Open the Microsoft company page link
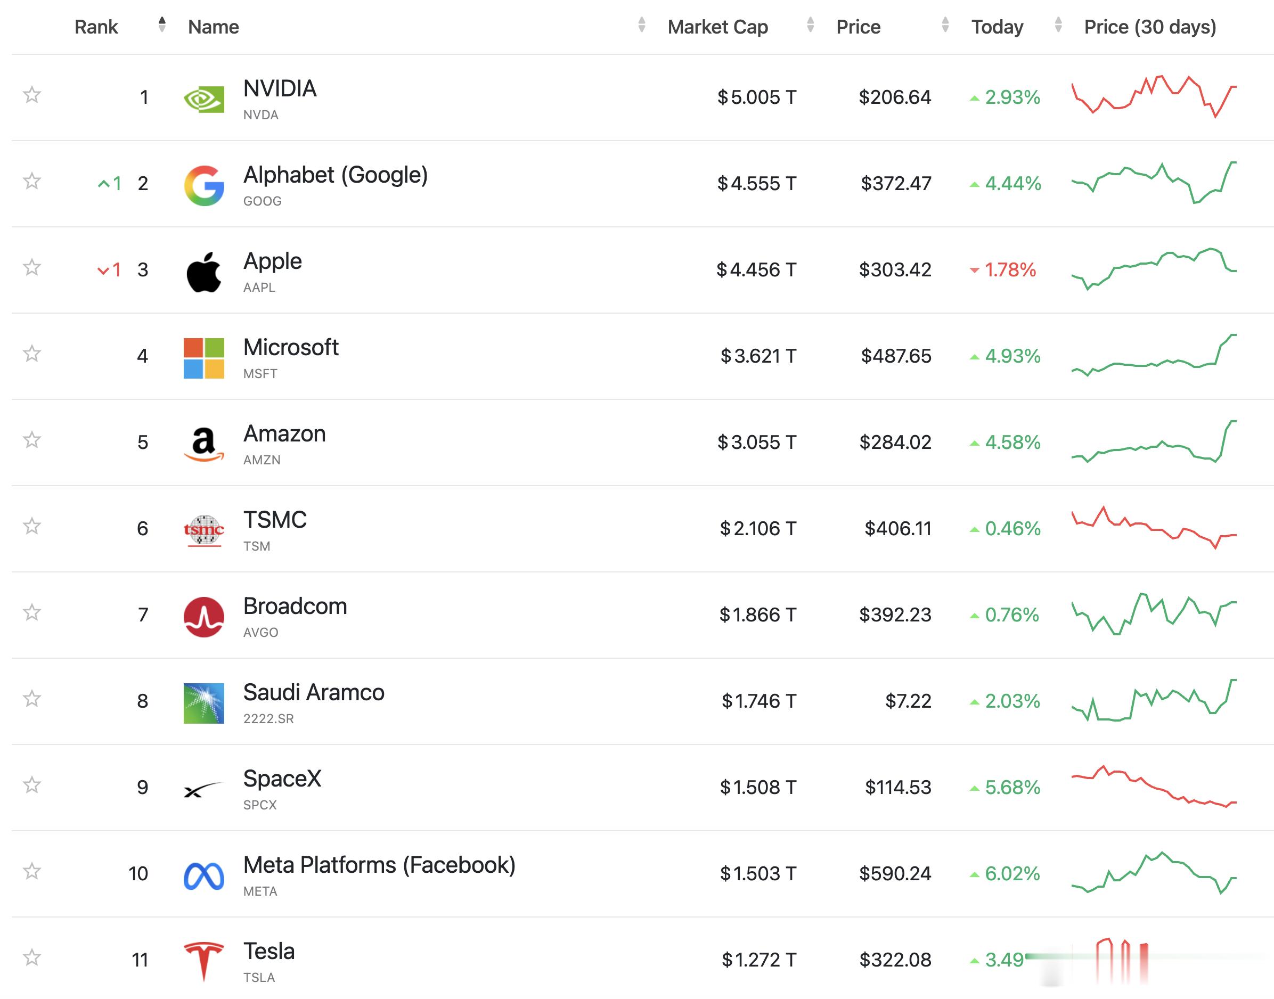Image resolution: width=1274 pixels, height=999 pixels. tap(291, 347)
